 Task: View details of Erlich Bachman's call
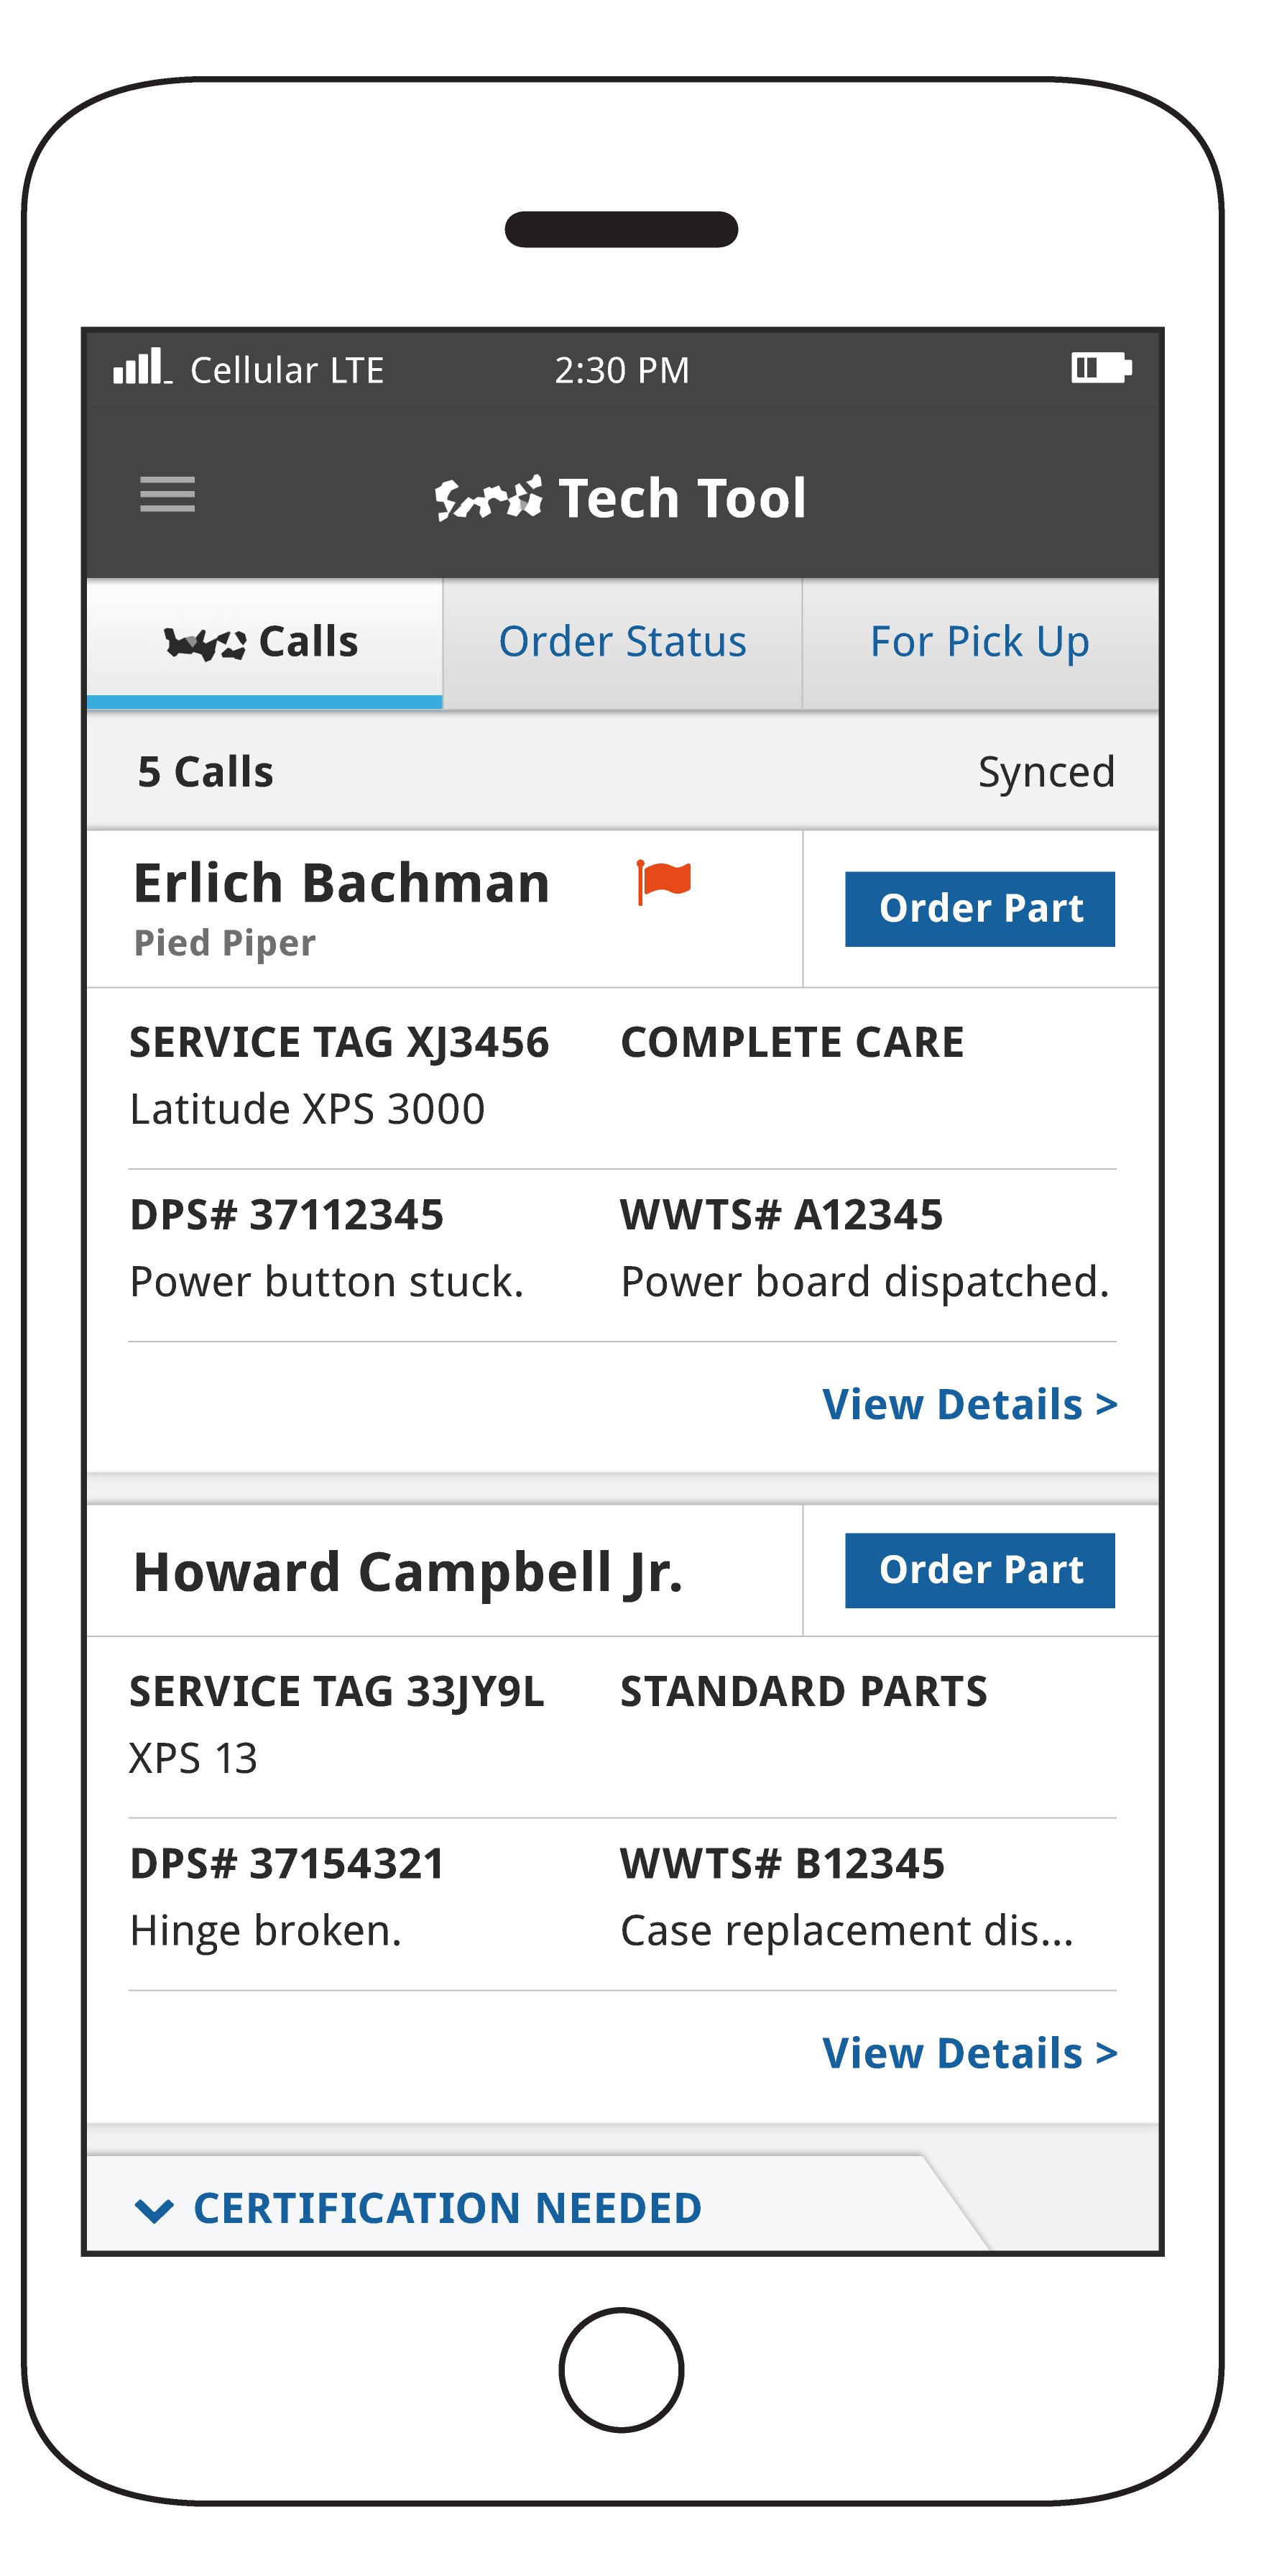point(969,1405)
